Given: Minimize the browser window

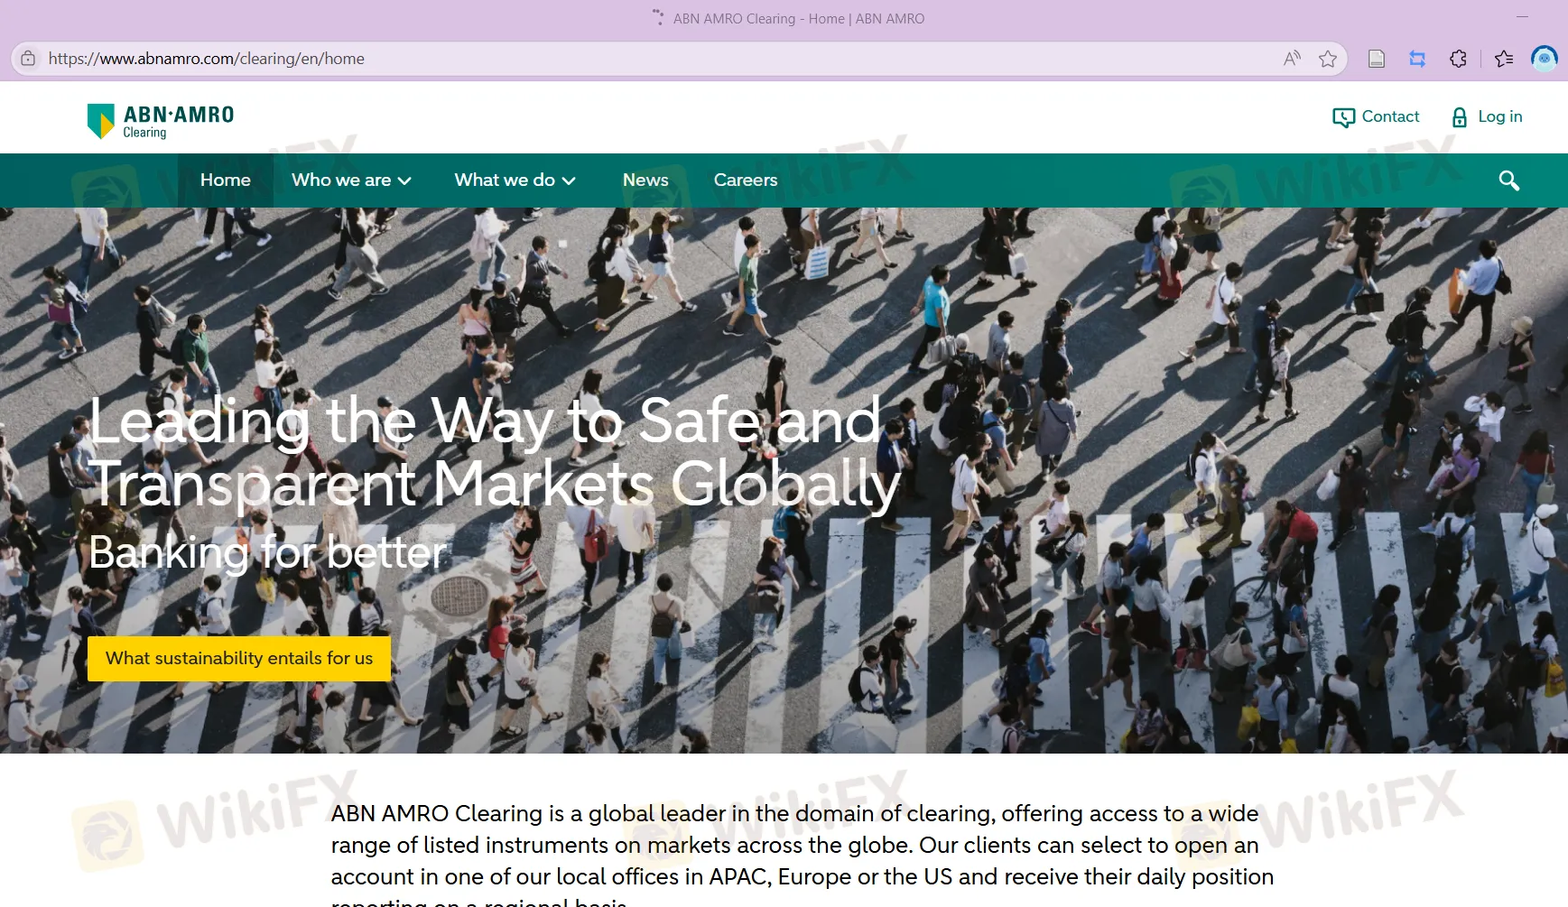Looking at the screenshot, I should coord(1522,17).
